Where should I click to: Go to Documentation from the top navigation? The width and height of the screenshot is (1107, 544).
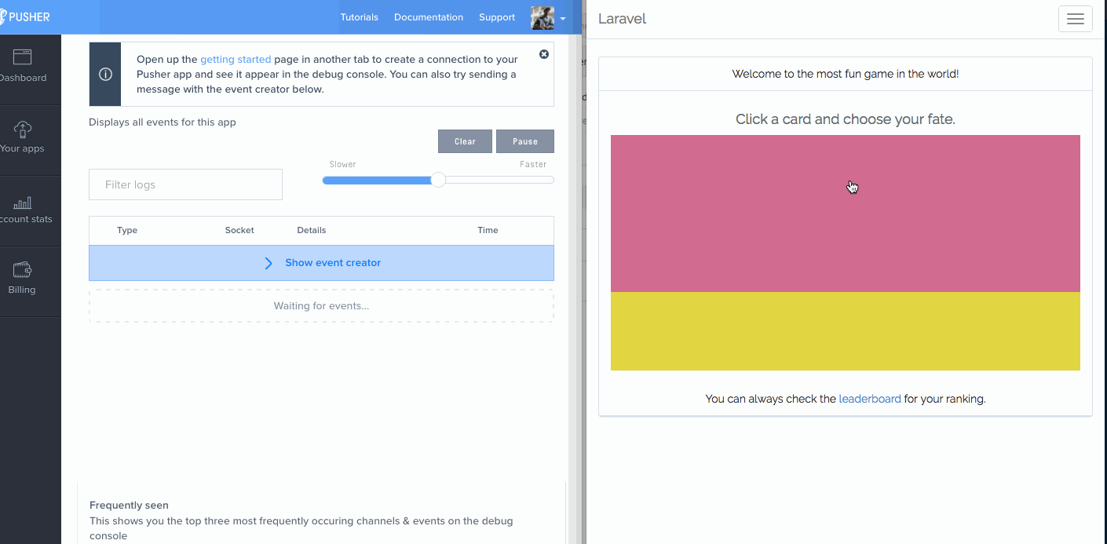pyautogui.click(x=429, y=16)
